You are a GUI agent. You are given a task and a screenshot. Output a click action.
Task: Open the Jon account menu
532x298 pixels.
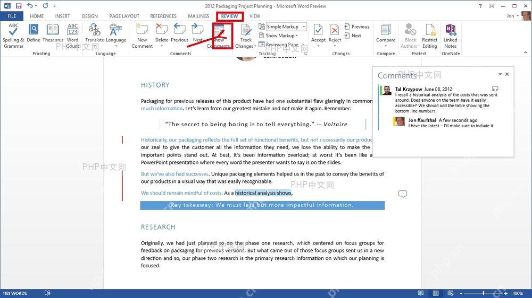coord(513,16)
